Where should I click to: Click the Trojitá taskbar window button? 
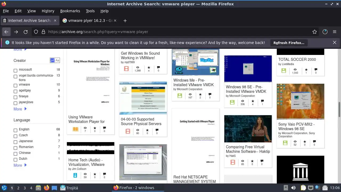click(69, 188)
